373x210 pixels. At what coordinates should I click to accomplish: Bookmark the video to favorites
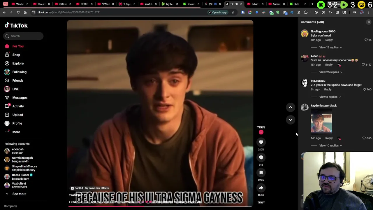tap(261, 173)
